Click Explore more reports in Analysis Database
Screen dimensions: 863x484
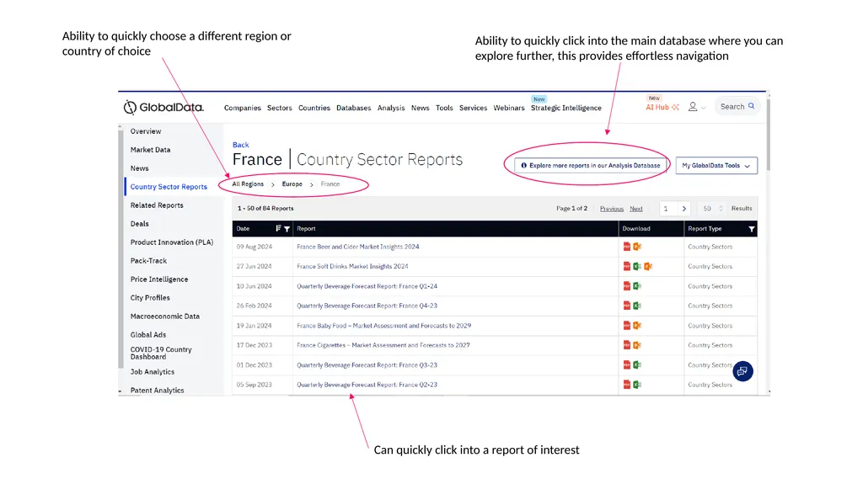pyautogui.click(x=591, y=166)
